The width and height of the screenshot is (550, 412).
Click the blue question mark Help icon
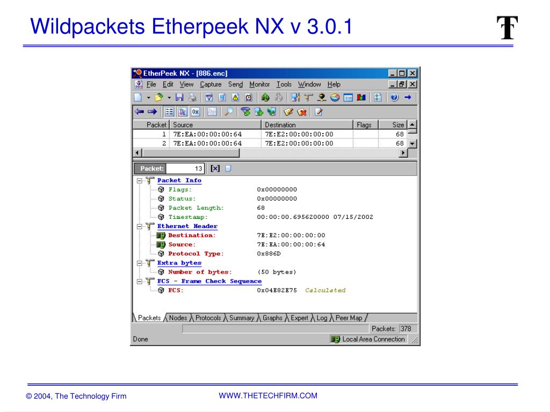click(394, 98)
